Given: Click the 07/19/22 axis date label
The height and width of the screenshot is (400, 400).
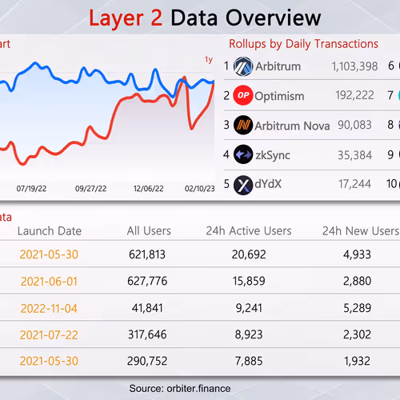Looking at the screenshot, I should [31, 189].
